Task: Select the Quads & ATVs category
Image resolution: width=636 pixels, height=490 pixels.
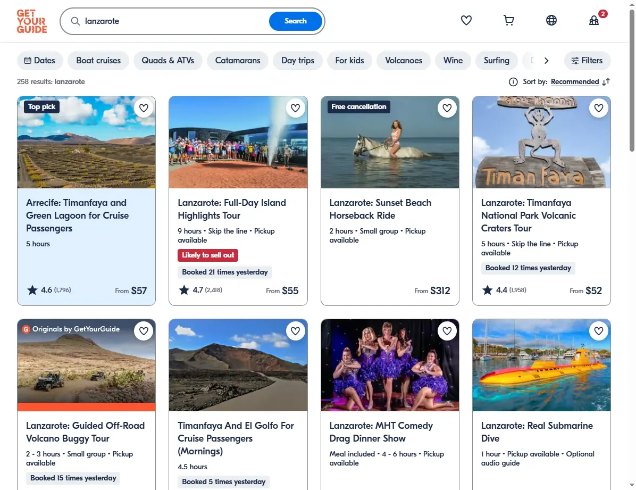Action: pos(168,61)
